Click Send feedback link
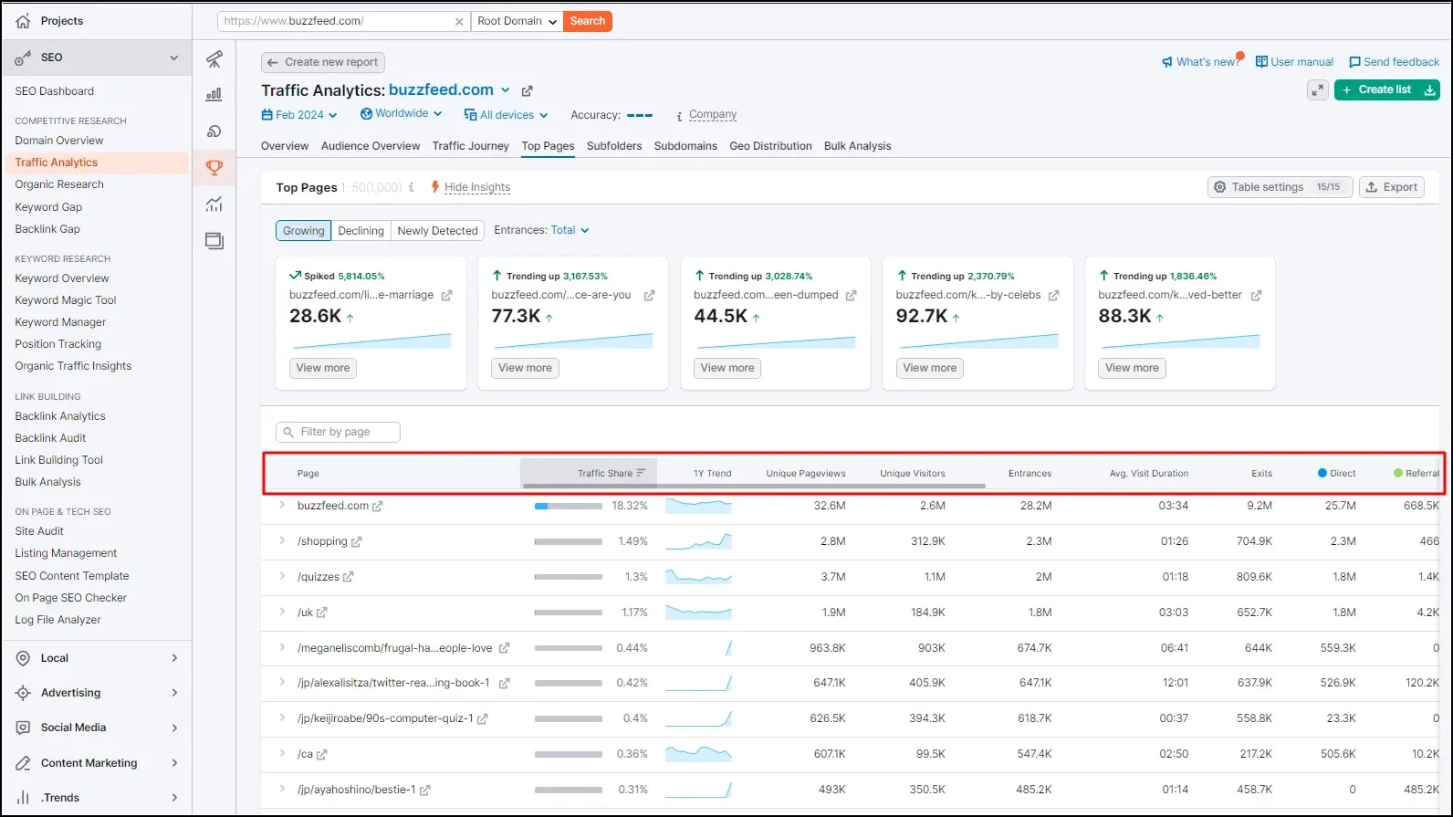The height and width of the screenshot is (817, 1453). [x=1394, y=62]
